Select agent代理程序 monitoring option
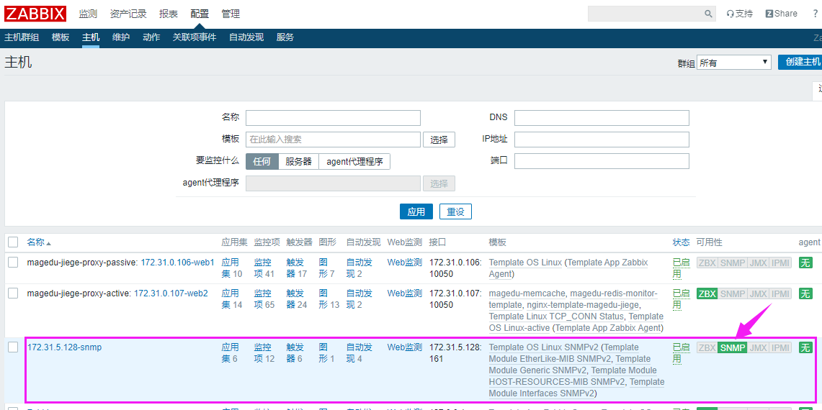822x410 pixels. 354,162
